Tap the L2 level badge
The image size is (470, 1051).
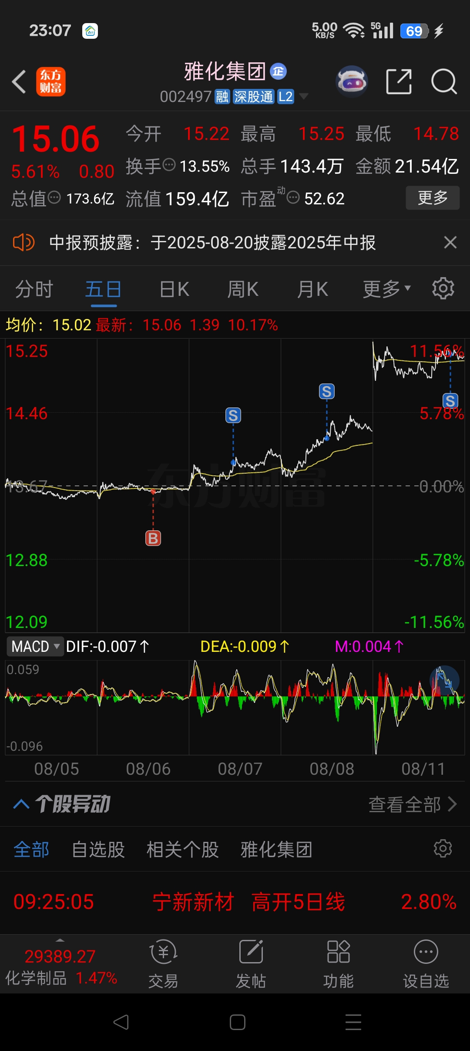pyautogui.click(x=285, y=97)
